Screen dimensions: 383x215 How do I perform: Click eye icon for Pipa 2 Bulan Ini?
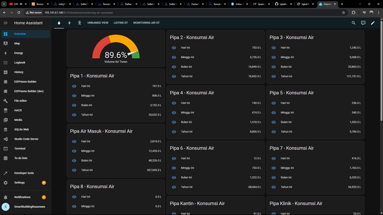pos(174,67)
